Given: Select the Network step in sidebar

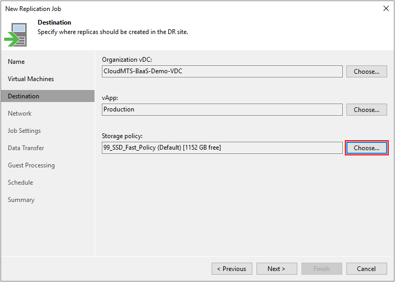Looking at the screenshot, I should 20,114.
